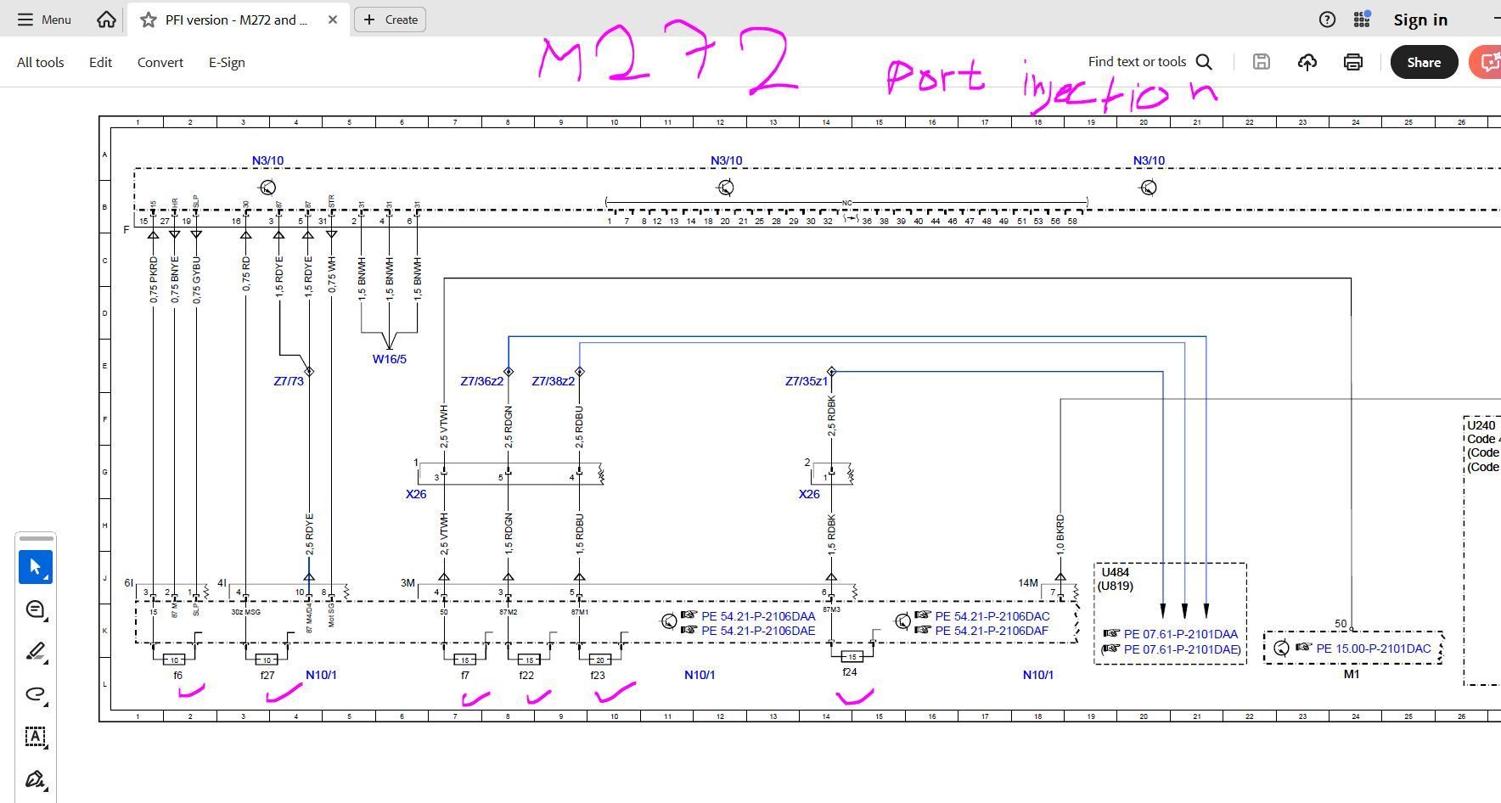Pick the freehand draw tool
This screenshot has width=1501, height=803.
[35, 694]
